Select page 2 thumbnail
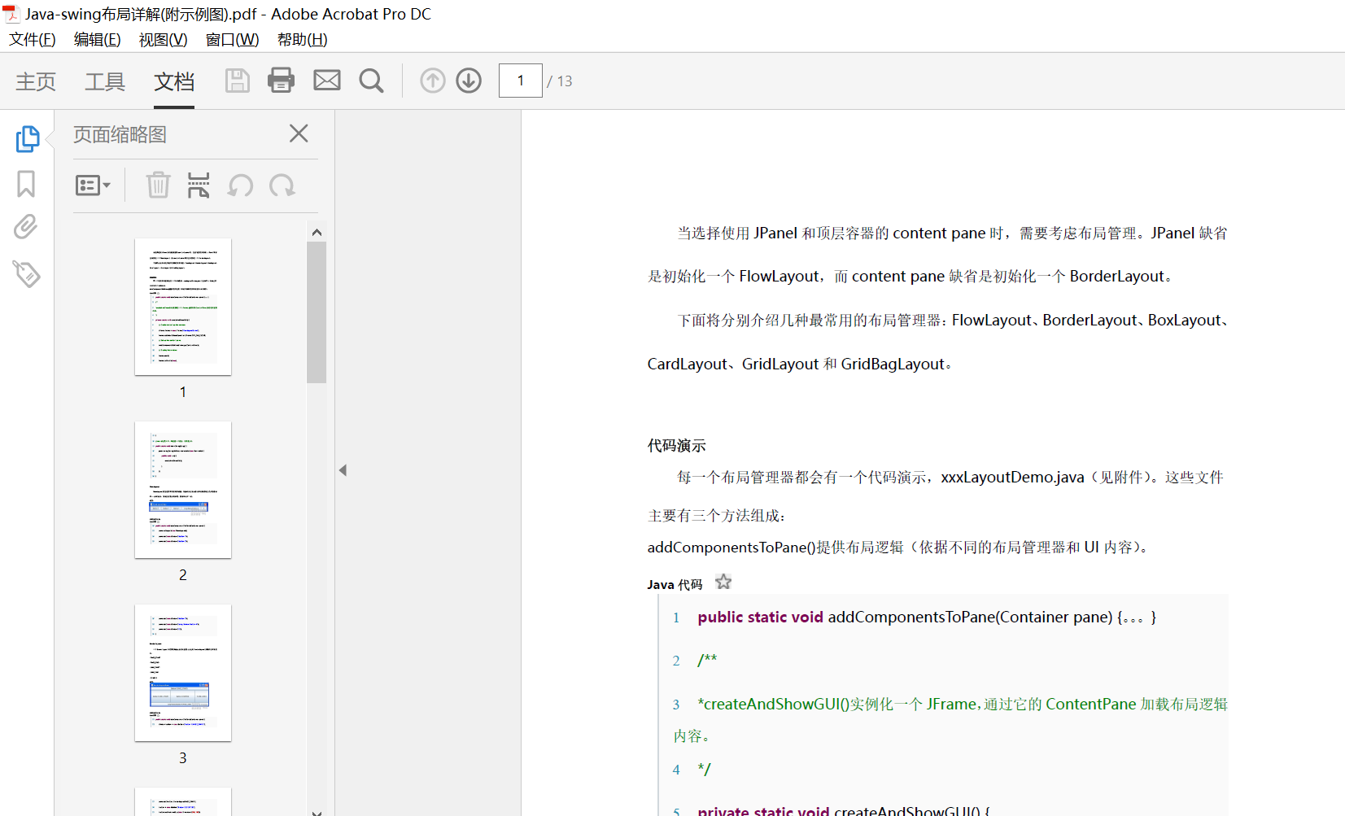This screenshot has height=816, width=1345. [183, 490]
